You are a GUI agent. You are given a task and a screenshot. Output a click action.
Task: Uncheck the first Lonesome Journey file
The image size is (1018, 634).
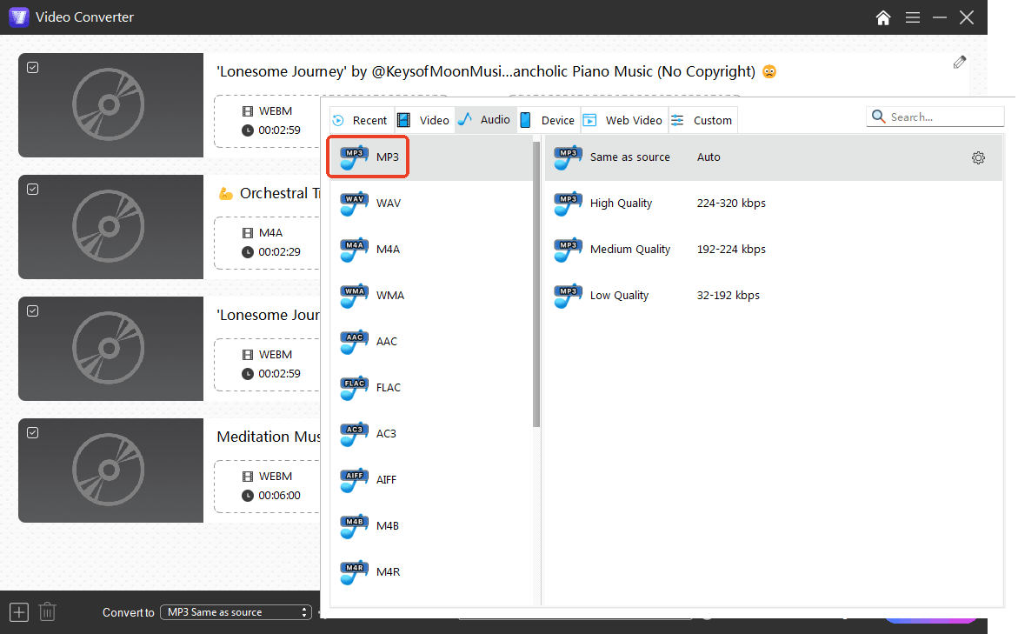(32, 68)
